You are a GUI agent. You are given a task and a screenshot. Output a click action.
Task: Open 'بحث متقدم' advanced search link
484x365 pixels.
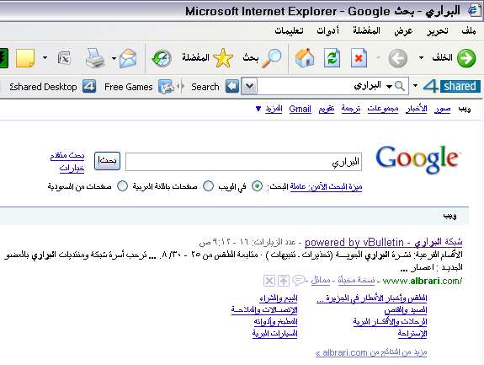[67, 155]
